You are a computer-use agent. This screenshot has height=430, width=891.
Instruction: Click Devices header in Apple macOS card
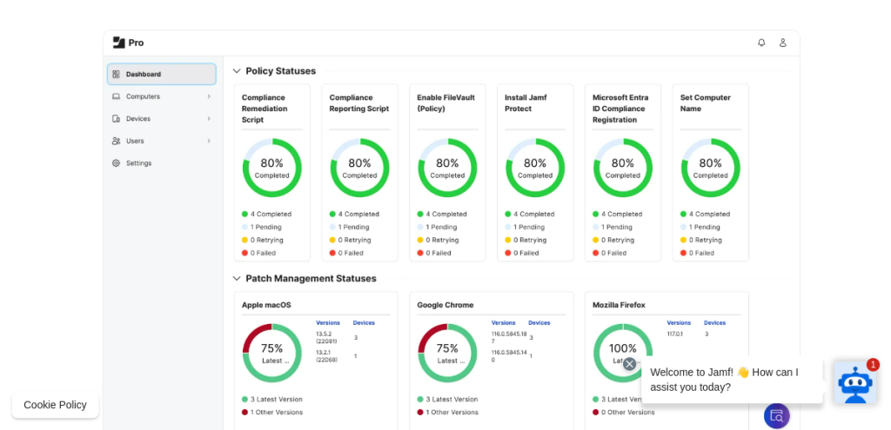[364, 323]
